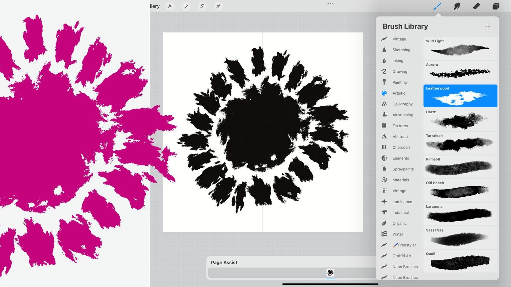The height and width of the screenshot is (287, 511).
Task: Choose the Tarraleah brush
Action: (460, 143)
